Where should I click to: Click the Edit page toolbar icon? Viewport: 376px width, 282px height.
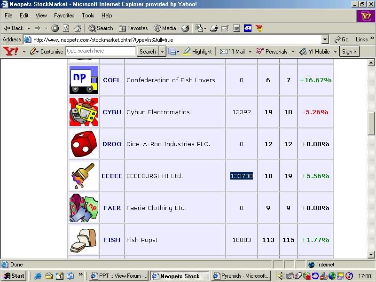coord(225,28)
